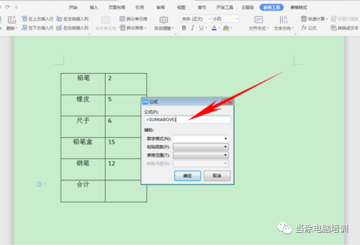Switch to the 云服务 tab
The image size is (360, 245).
[x=247, y=8]
